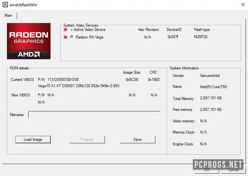Click the Engine Clock label
The image size is (248, 176).
[183, 144]
